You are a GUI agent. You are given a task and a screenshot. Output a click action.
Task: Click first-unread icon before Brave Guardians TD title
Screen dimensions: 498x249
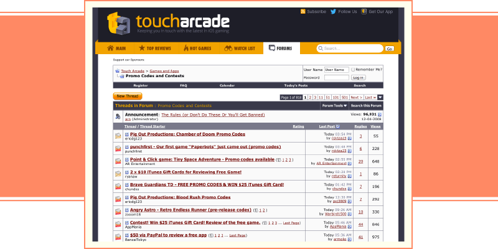127,185
